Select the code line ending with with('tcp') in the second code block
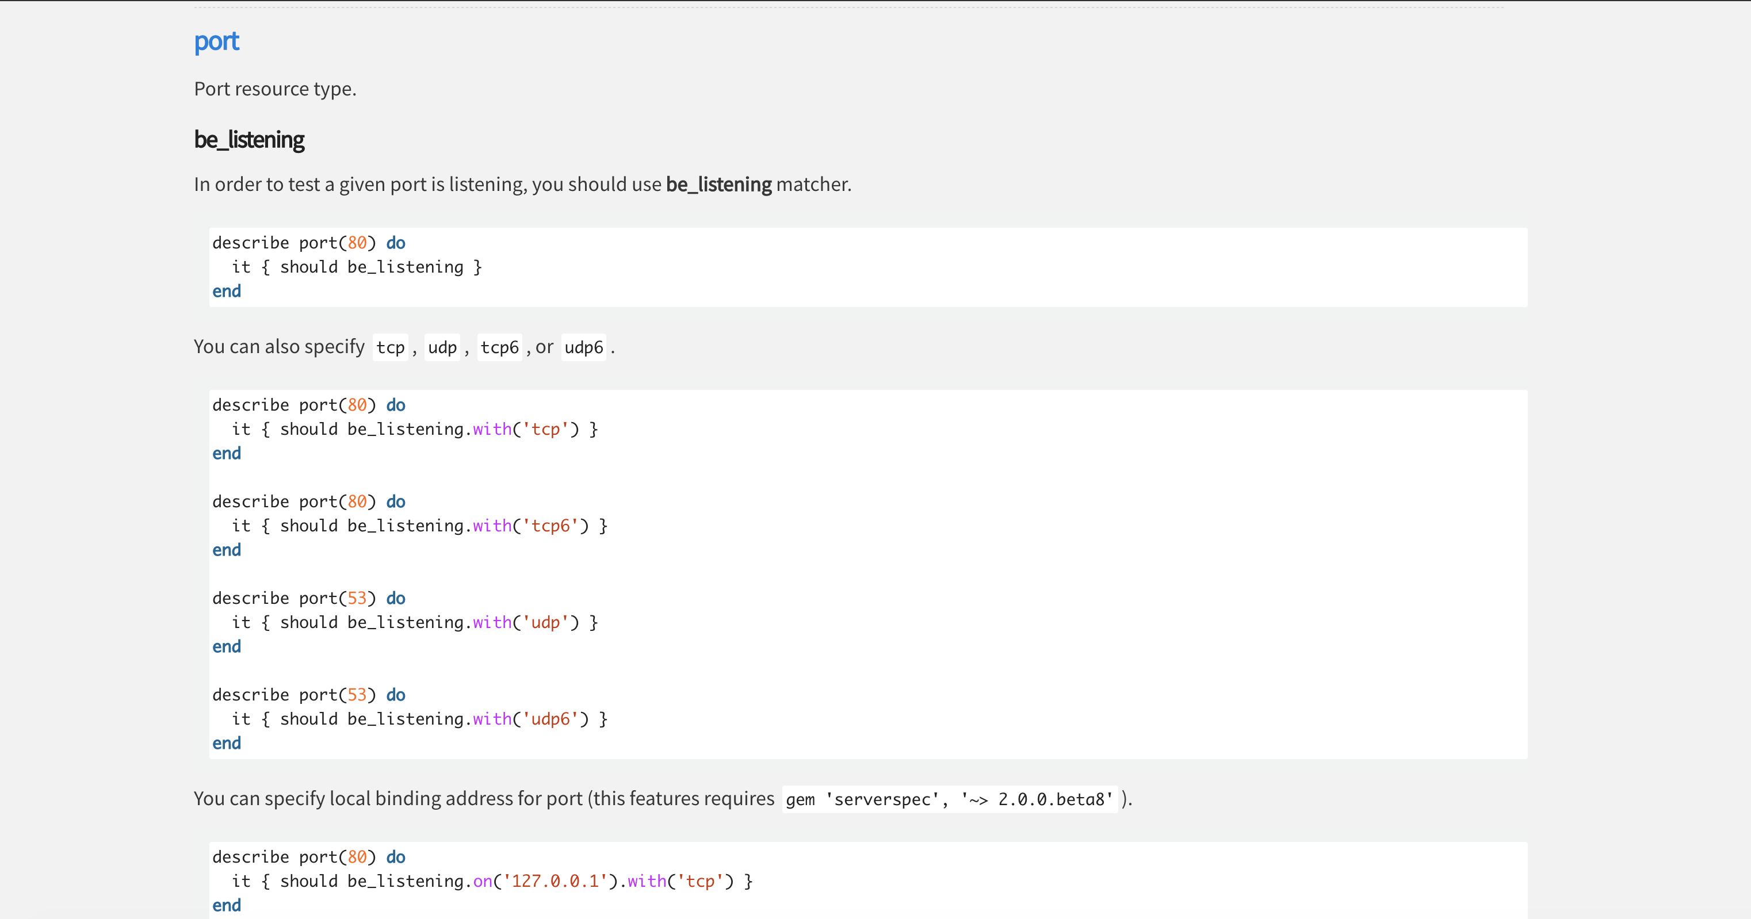The width and height of the screenshot is (1751, 919). (x=415, y=430)
